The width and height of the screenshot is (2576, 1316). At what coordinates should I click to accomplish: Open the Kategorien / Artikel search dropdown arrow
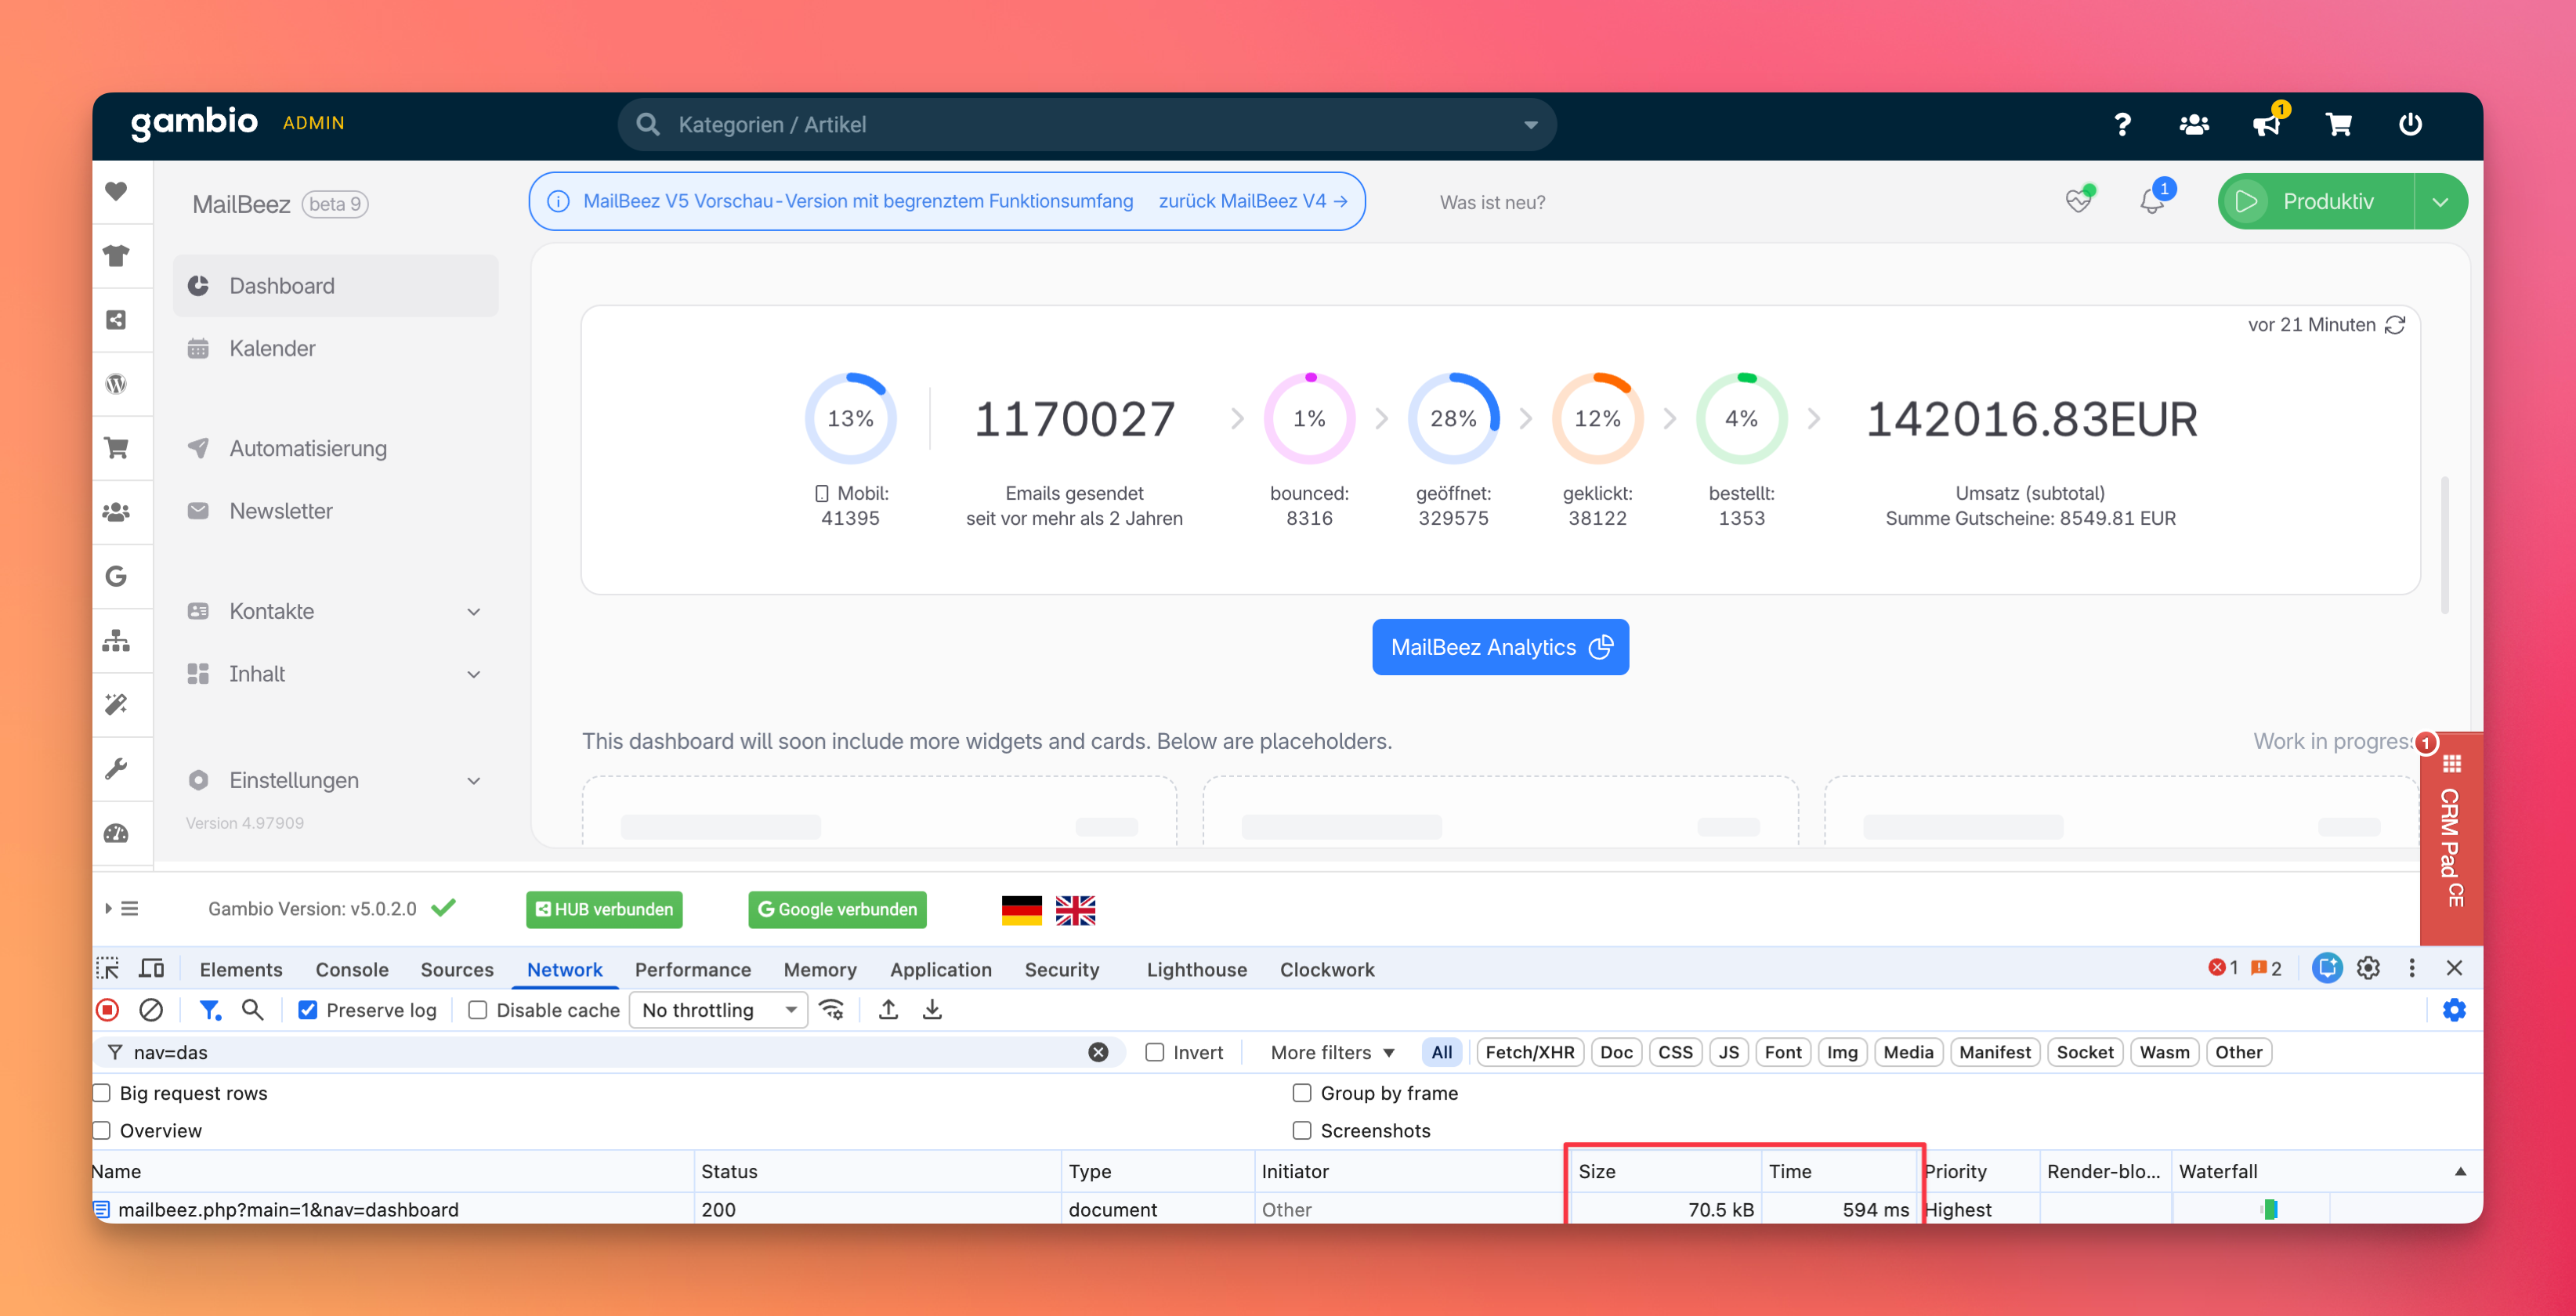[x=1530, y=125]
